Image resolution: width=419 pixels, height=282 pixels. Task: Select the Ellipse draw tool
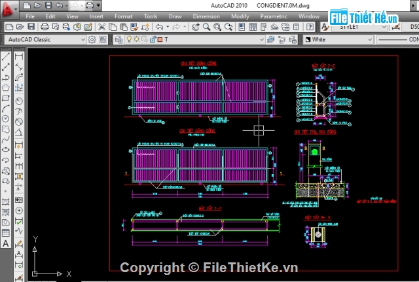pyautogui.click(x=6, y=150)
